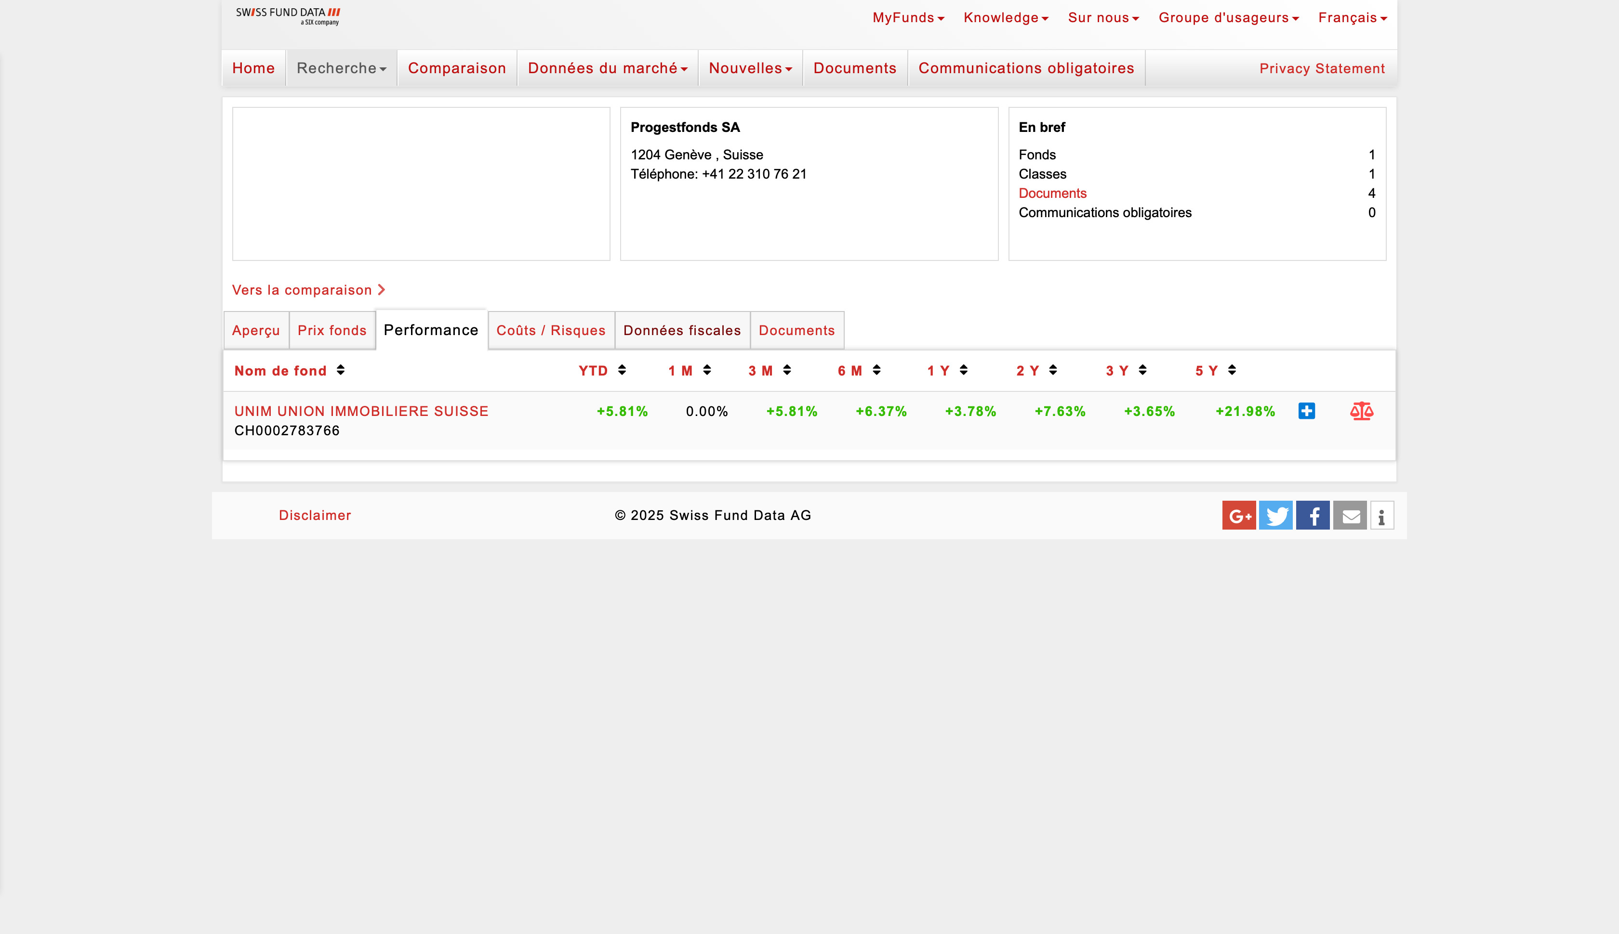Open the Recherche dropdown
1619x934 pixels.
(342, 68)
